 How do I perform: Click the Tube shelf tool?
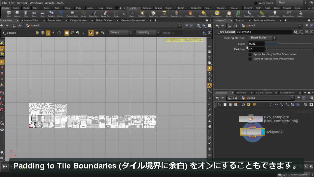point(26,14)
